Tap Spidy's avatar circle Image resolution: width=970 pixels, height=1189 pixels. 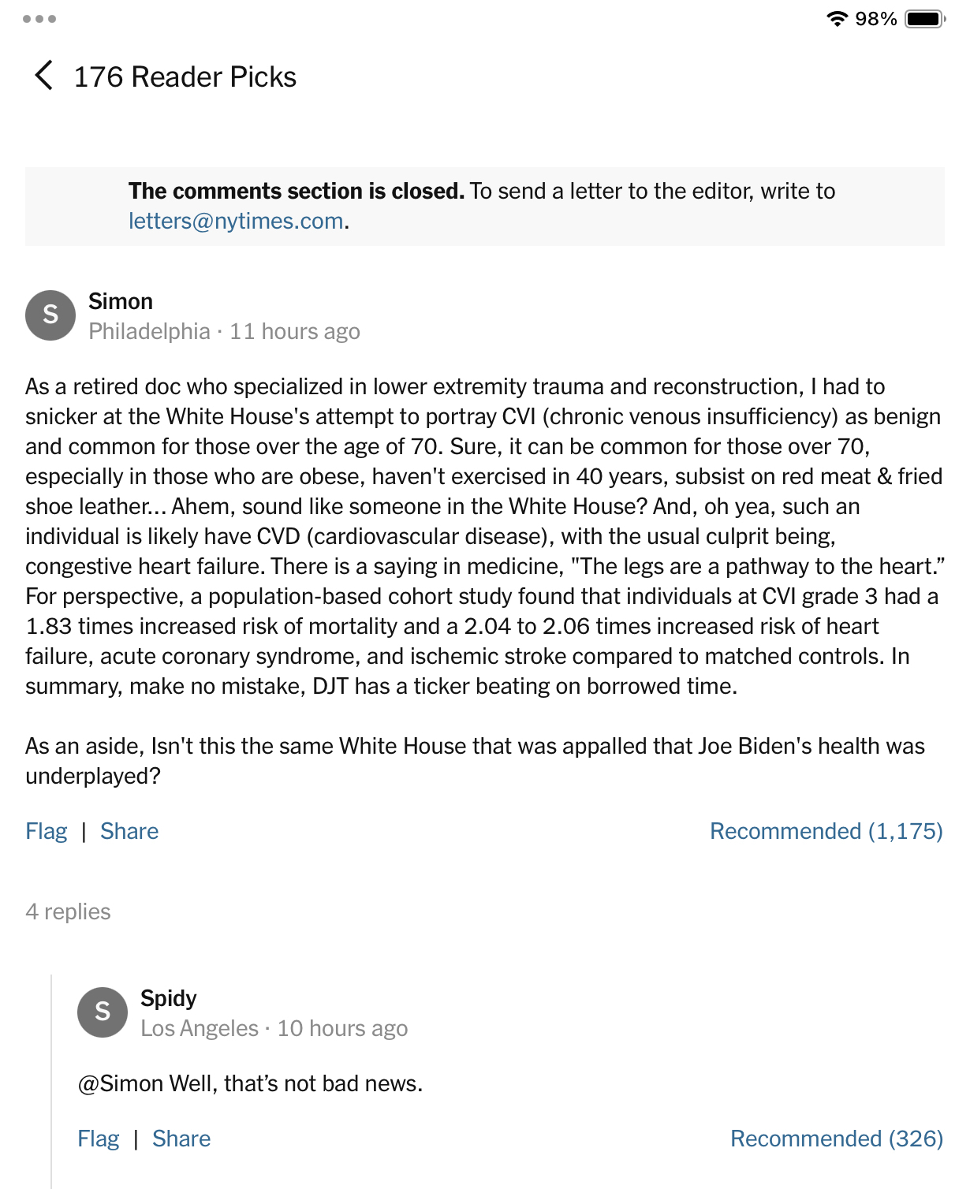pos(103,1012)
